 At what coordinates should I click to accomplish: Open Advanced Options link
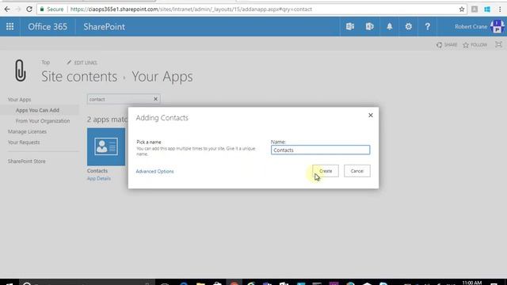click(x=155, y=171)
